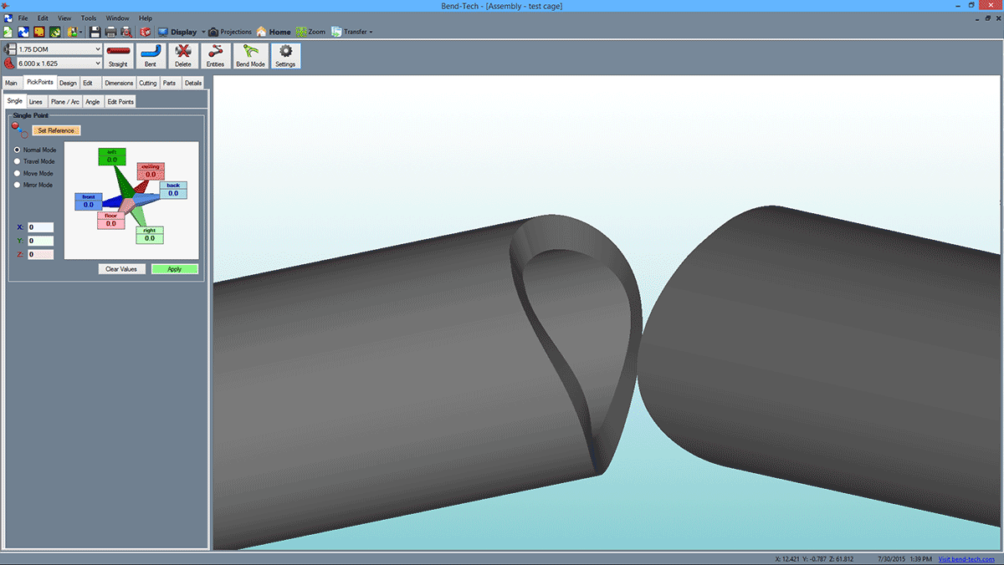Viewport: 1004px width, 565px height.
Task: Click the printer icon
Action: (x=110, y=32)
